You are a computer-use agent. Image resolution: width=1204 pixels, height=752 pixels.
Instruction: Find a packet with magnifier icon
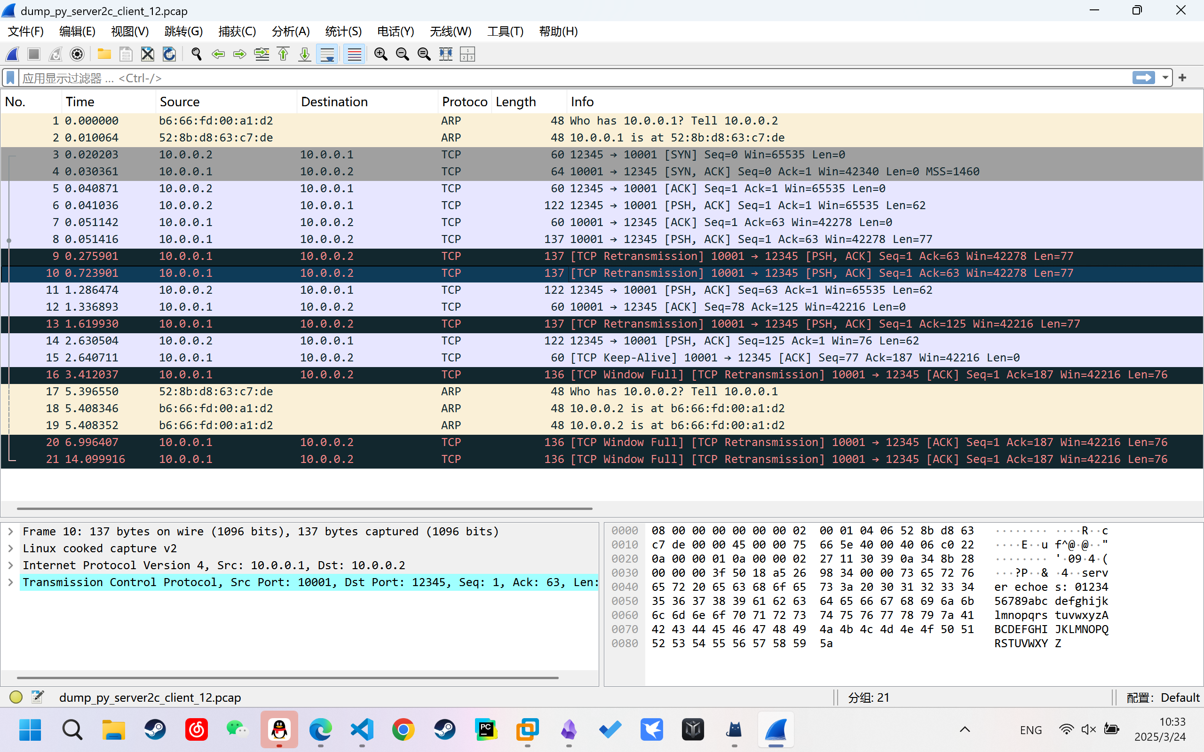[x=197, y=54]
